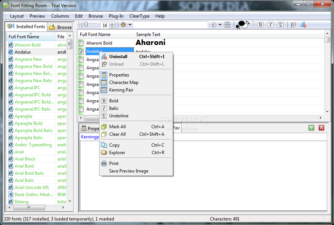Sort by Full Font Name column in installed list
This screenshot has height=225, width=334.
[31, 37]
